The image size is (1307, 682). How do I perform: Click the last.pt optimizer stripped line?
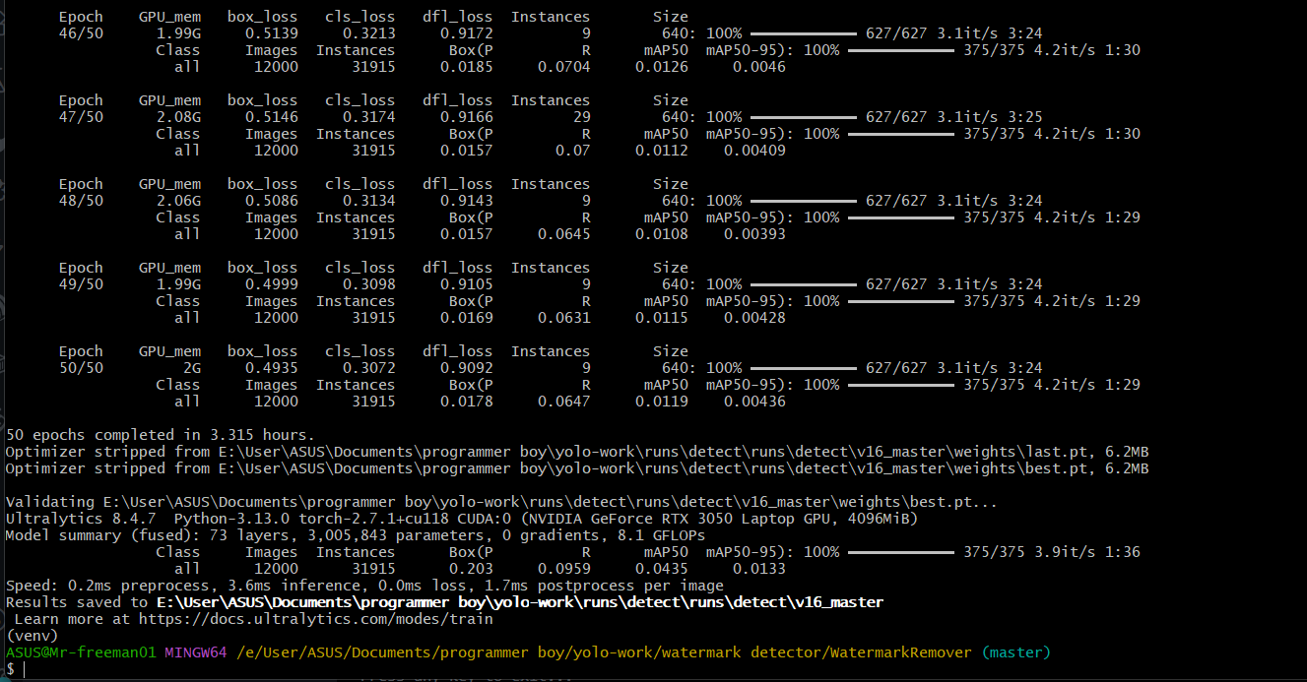576,452
